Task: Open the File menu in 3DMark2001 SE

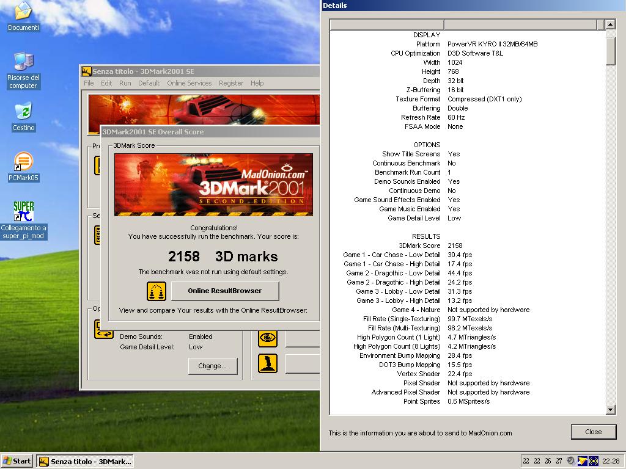Action: coord(89,83)
